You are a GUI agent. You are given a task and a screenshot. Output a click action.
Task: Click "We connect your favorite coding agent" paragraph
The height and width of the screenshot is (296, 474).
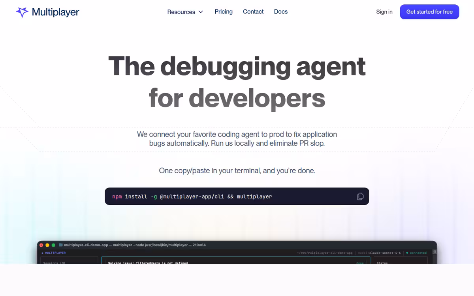(237, 139)
